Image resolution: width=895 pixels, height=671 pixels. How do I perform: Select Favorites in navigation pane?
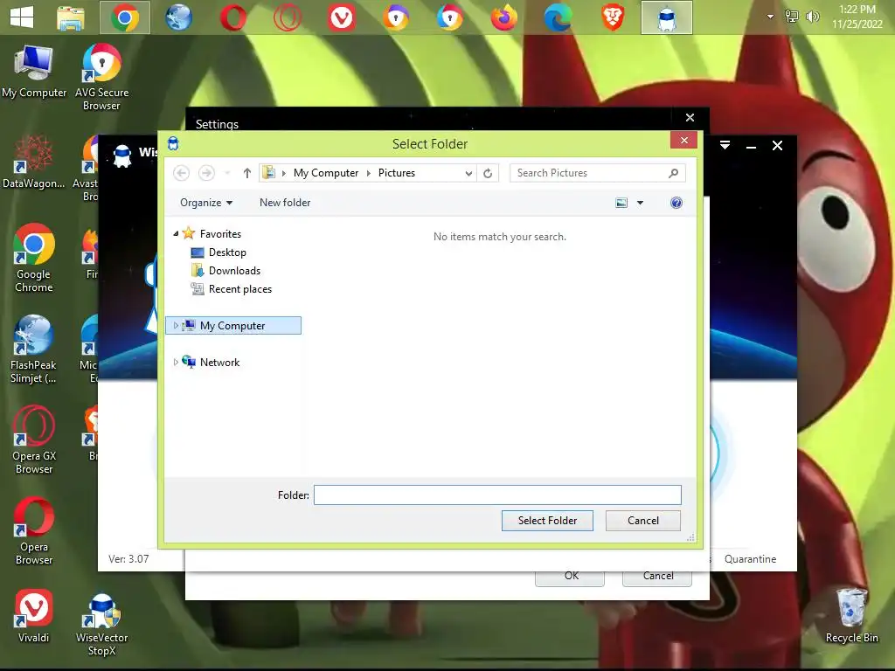tap(220, 233)
